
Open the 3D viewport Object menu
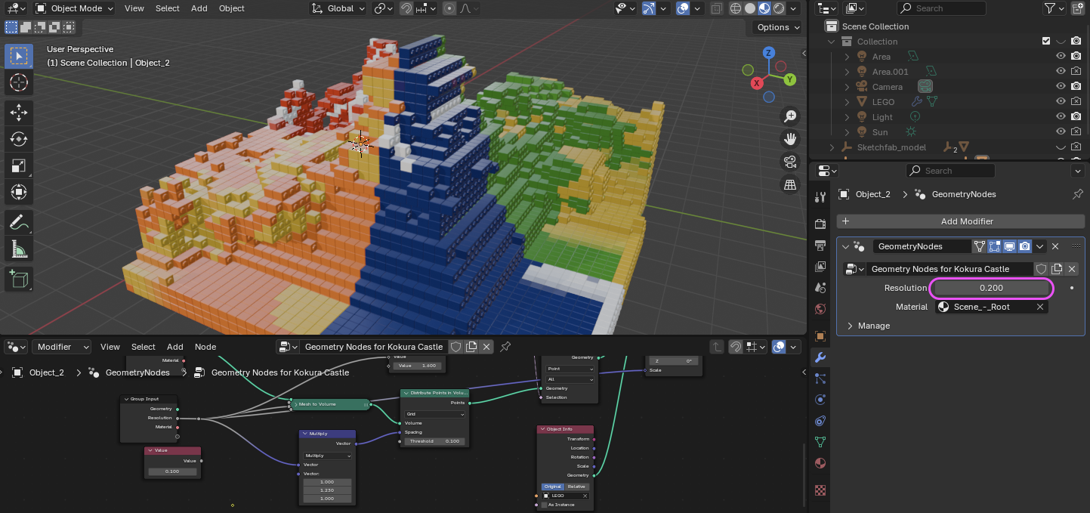(232, 8)
